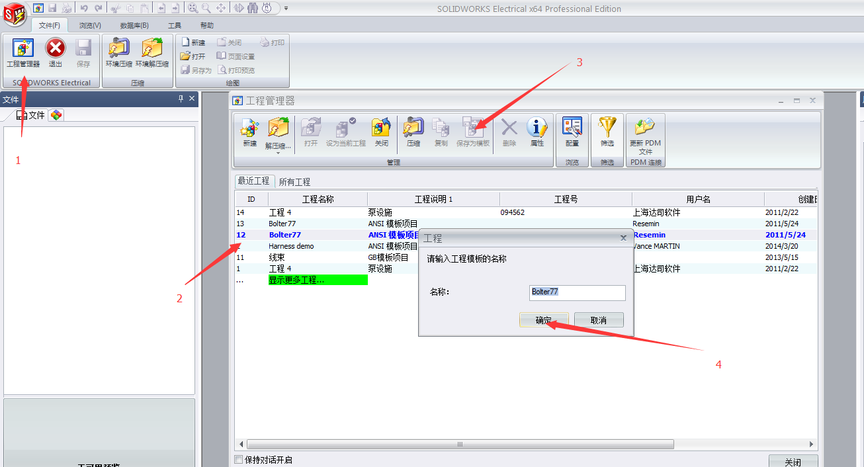Close the 工程 template name dialog
The height and width of the screenshot is (467, 864).
[x=623, y=237]
